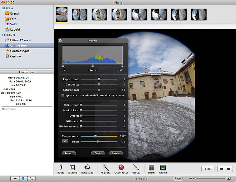Click the 'Foto 1 di 8' status text
236x182 pixels.
click(x=141, y=178)
